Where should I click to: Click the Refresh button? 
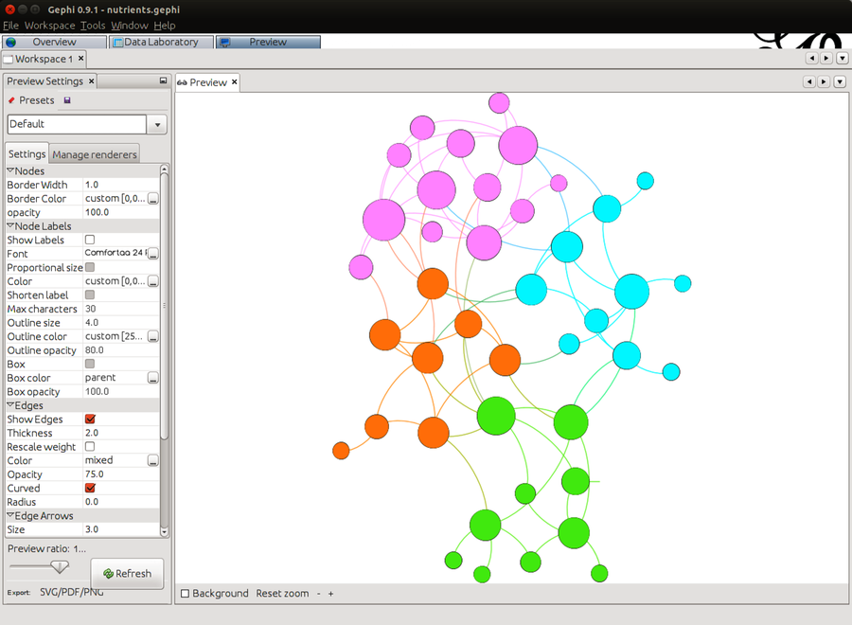pos(127,573)
